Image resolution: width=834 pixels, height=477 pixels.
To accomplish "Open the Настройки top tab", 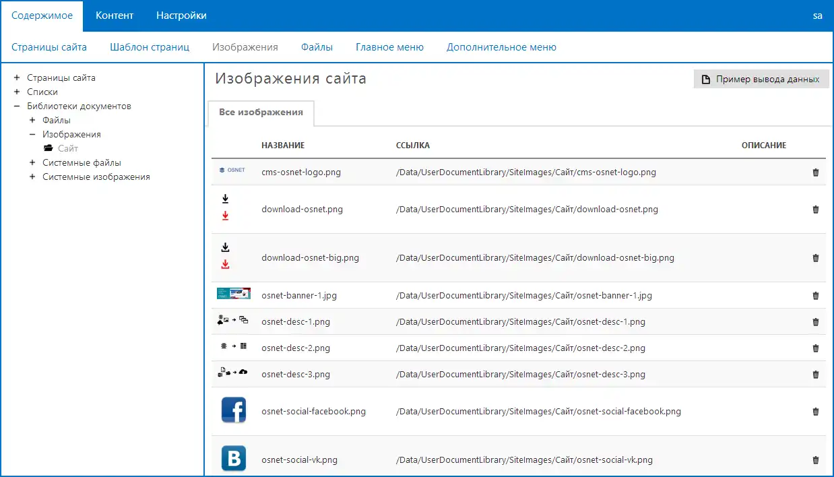I will point(181,15).
